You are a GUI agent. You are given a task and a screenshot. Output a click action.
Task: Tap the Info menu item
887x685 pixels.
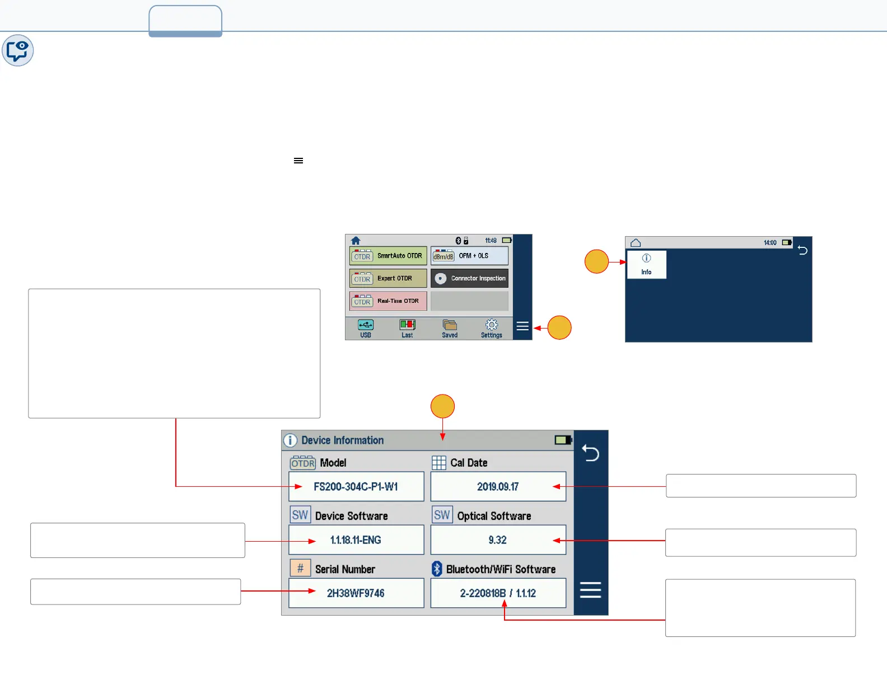(x=647, y=264)
